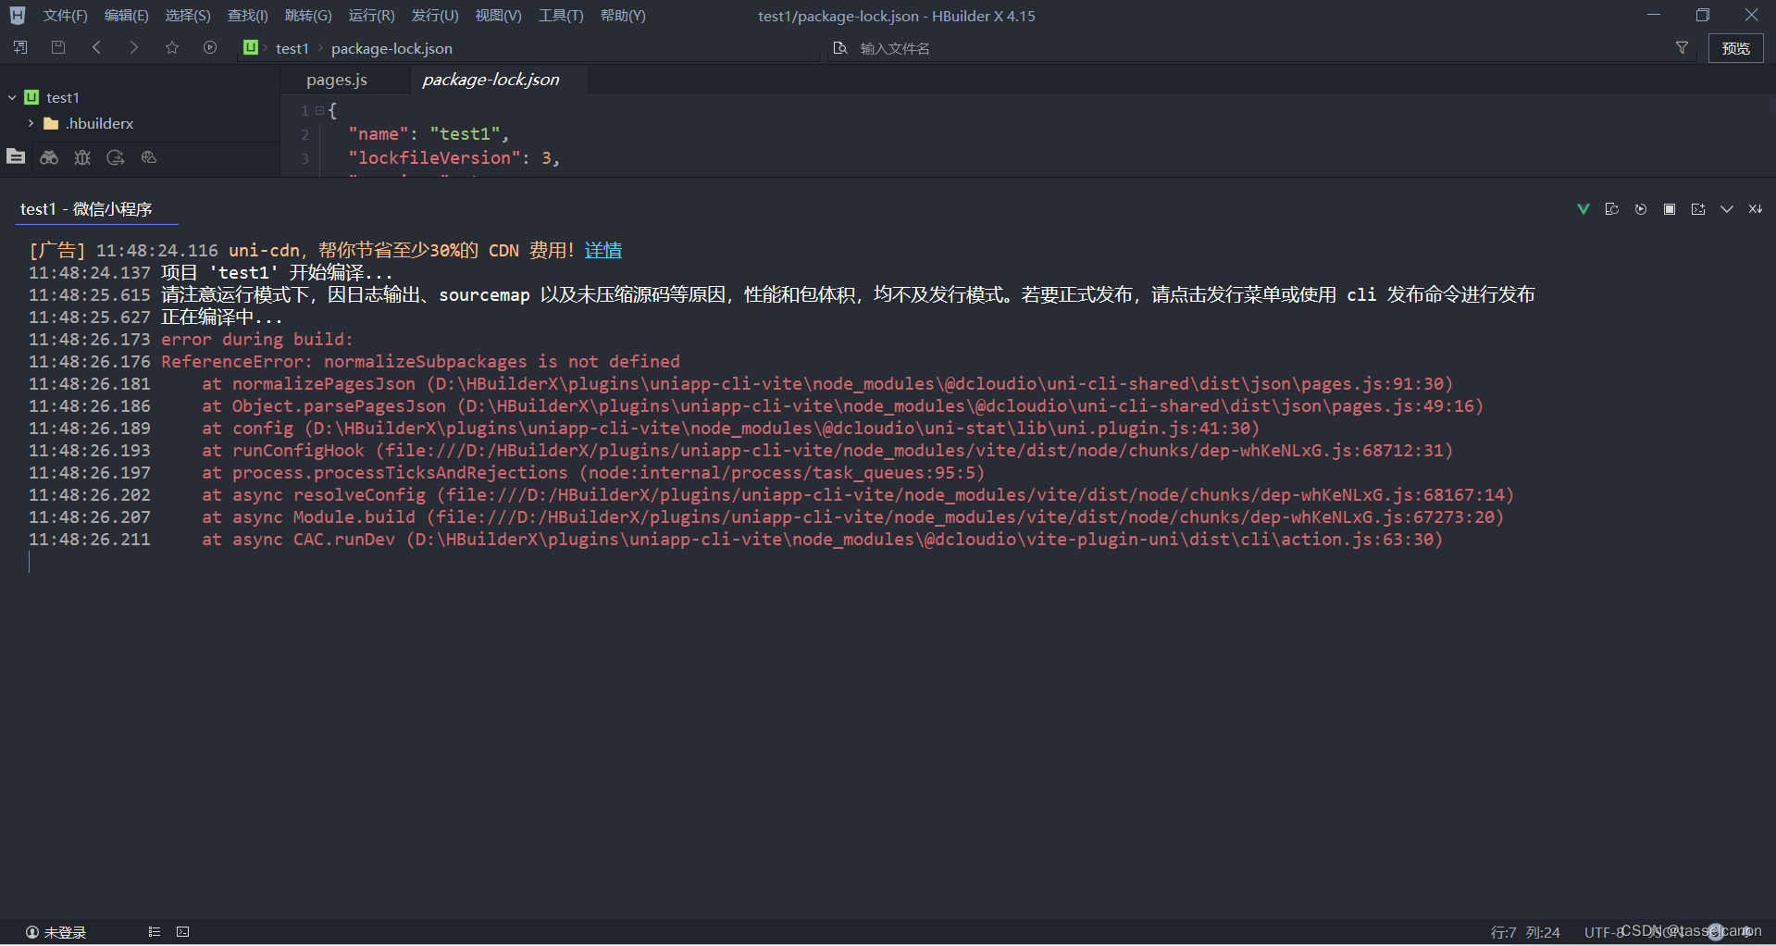This screenshot has width=1776, height=946.
Task: Open the binoculars search panel icon
Action: click(49, 157)
